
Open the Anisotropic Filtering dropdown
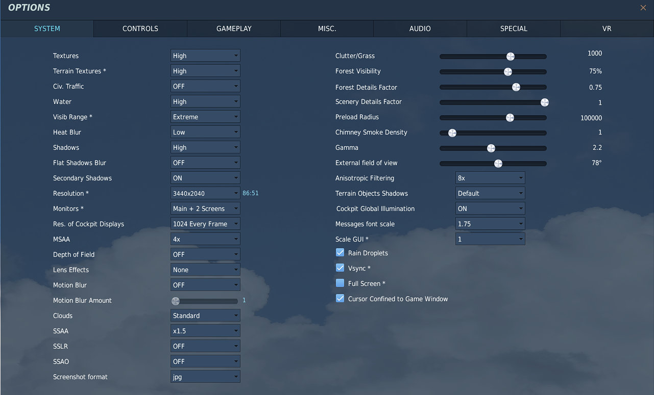click(490, 178)
